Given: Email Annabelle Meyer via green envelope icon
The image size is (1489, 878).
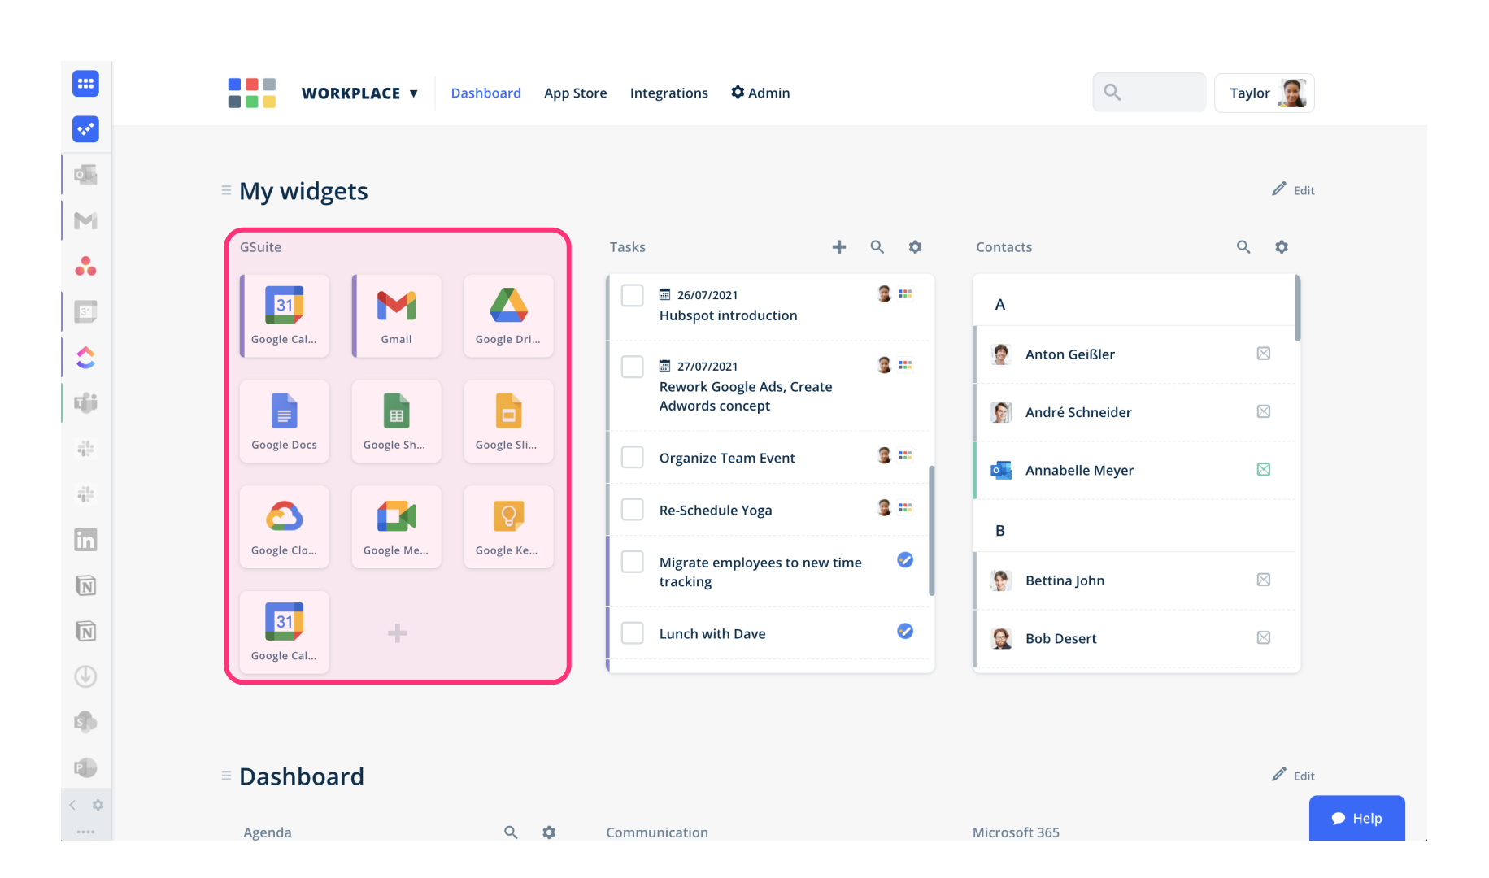Looking at the screenshot, I should [1264, 470].
